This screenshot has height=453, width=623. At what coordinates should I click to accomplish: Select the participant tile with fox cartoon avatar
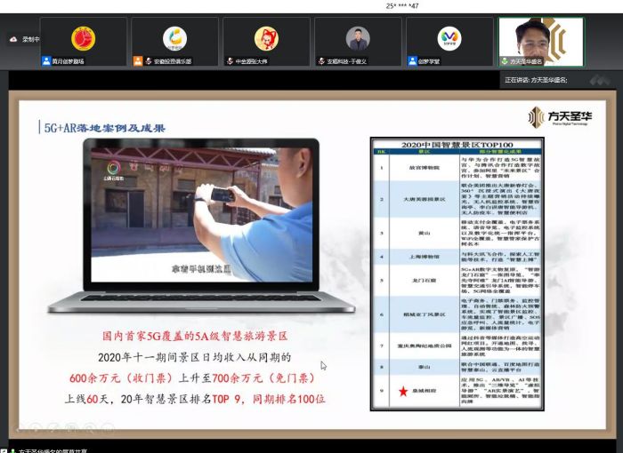tap(266, 41)
